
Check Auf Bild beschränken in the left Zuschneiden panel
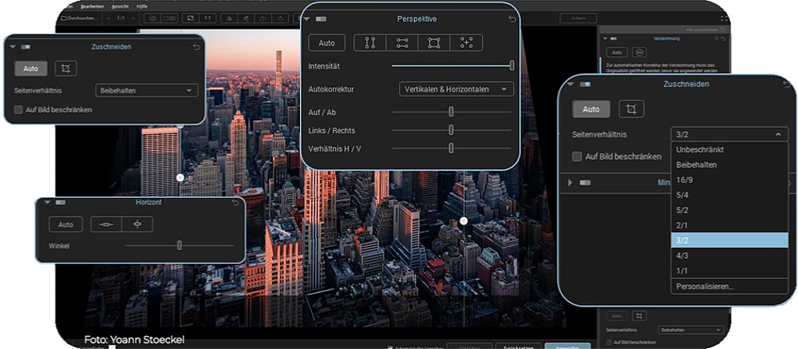[18, 109]
